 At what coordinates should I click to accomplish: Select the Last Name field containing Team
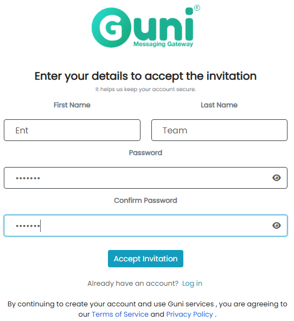[219, 130]
